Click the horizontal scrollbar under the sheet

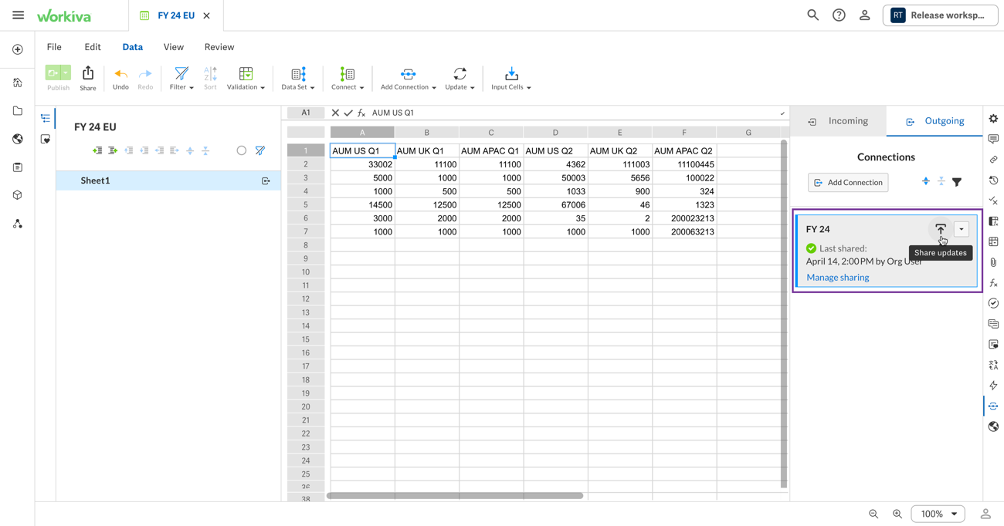455,496
